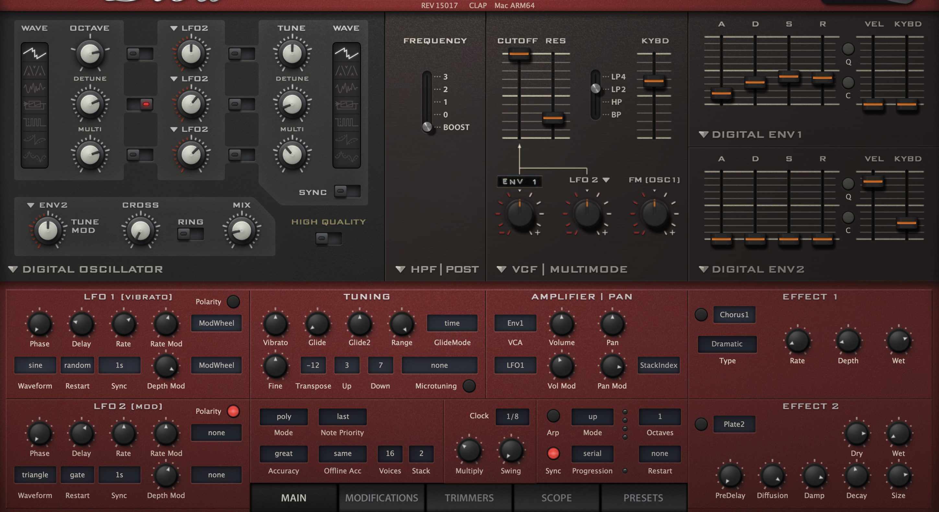Open the PRESETS tab

point(643,497)
